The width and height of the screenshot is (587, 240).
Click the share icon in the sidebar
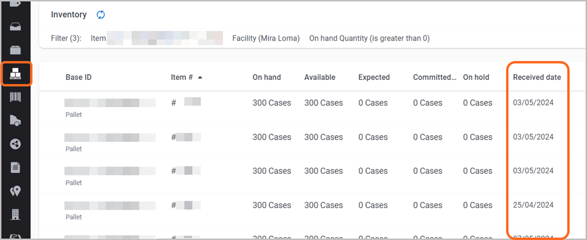point(15,144)
